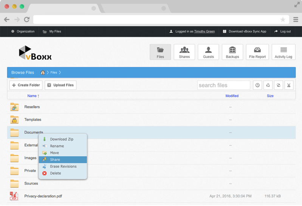The height and width of the screenshot is (206, 302).
Task: Open the Shares section
Action: pos(184,52)
